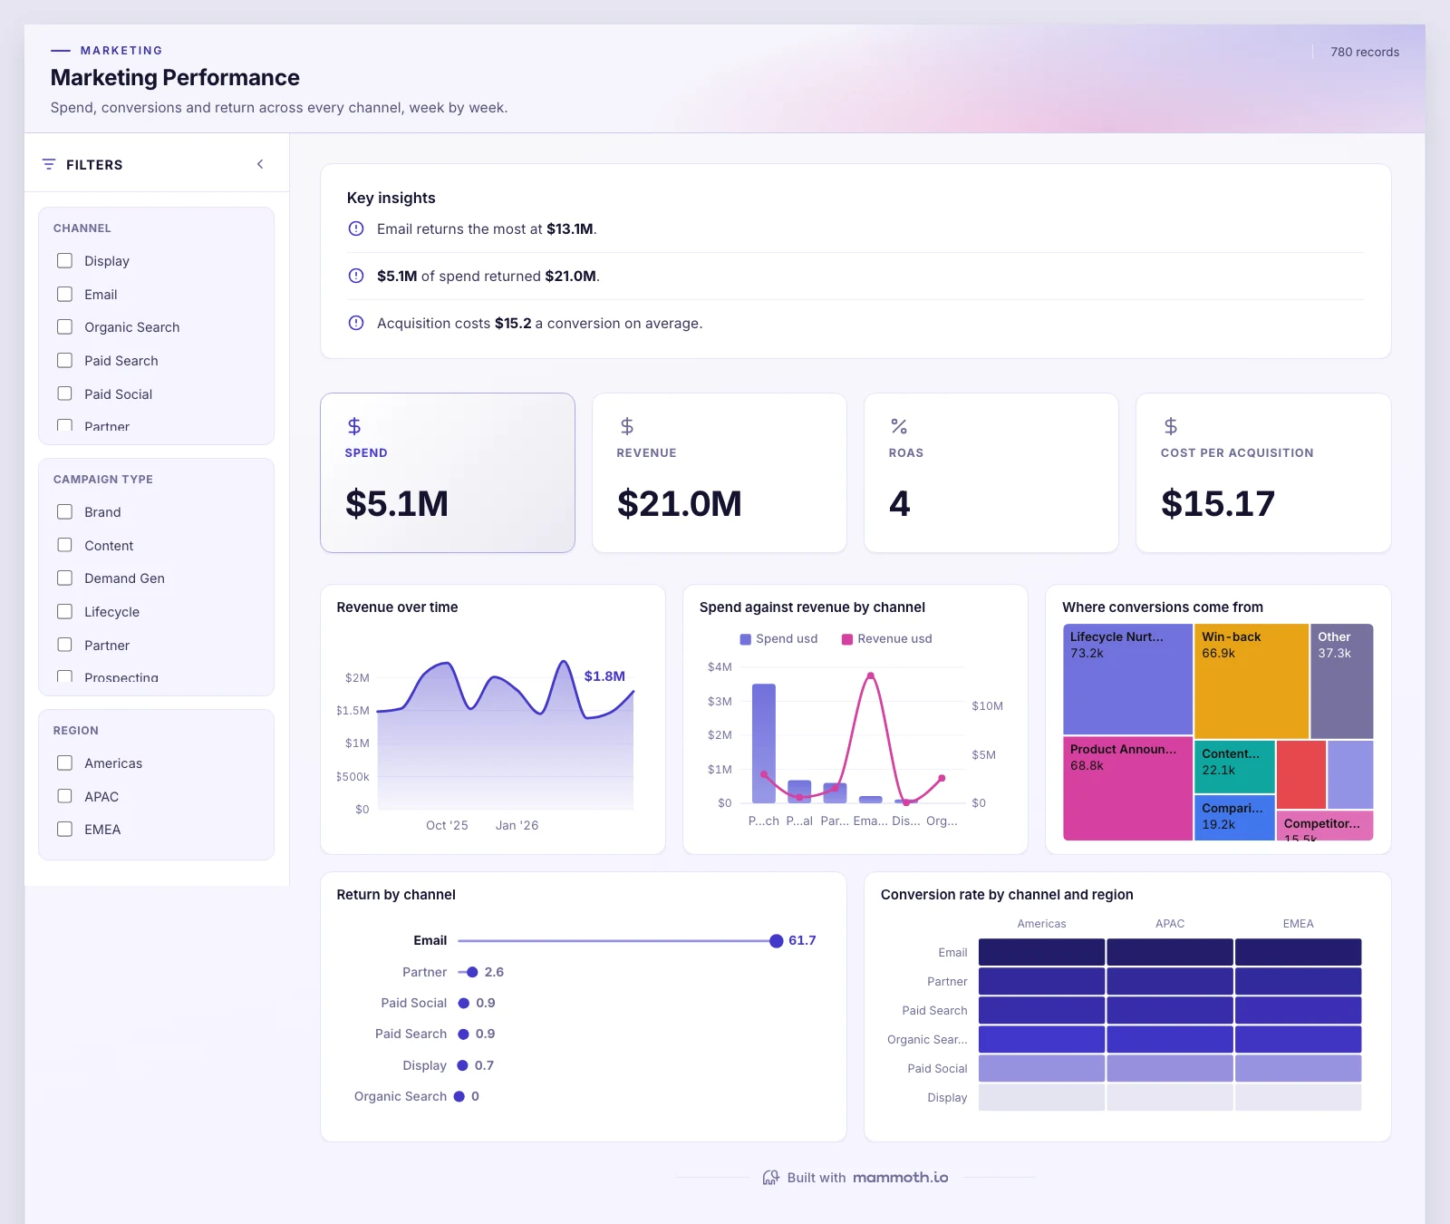Click the Filters funnel icon
The width and height of the screenshot is (1450, 1224).
(x=49, y=164)
